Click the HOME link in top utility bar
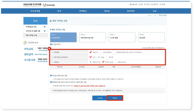 pyautogui.click(x=141, y=4)
